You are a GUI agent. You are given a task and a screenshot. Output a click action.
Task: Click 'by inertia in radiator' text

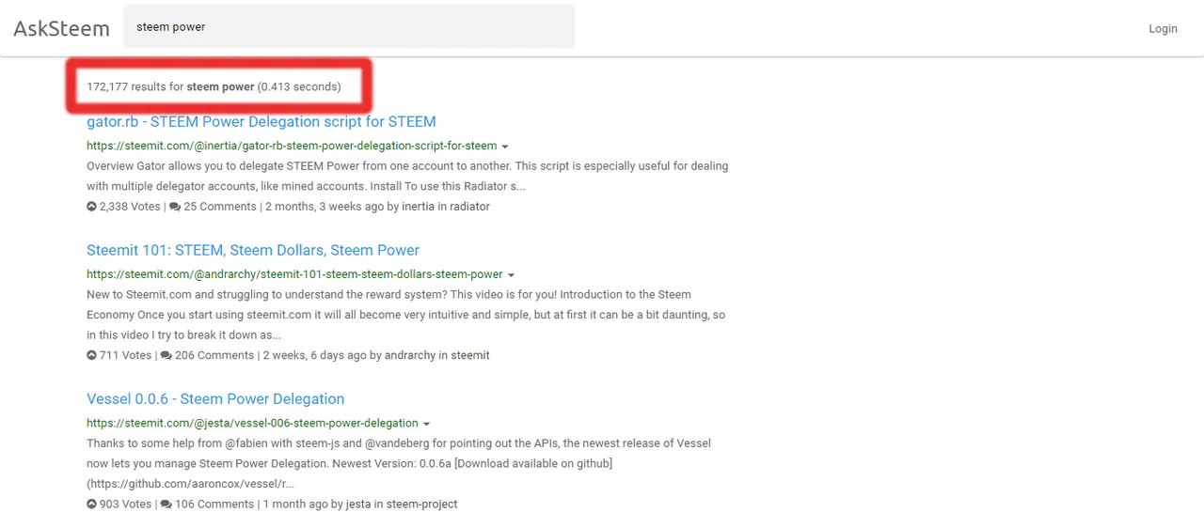[x=436, y=207]
